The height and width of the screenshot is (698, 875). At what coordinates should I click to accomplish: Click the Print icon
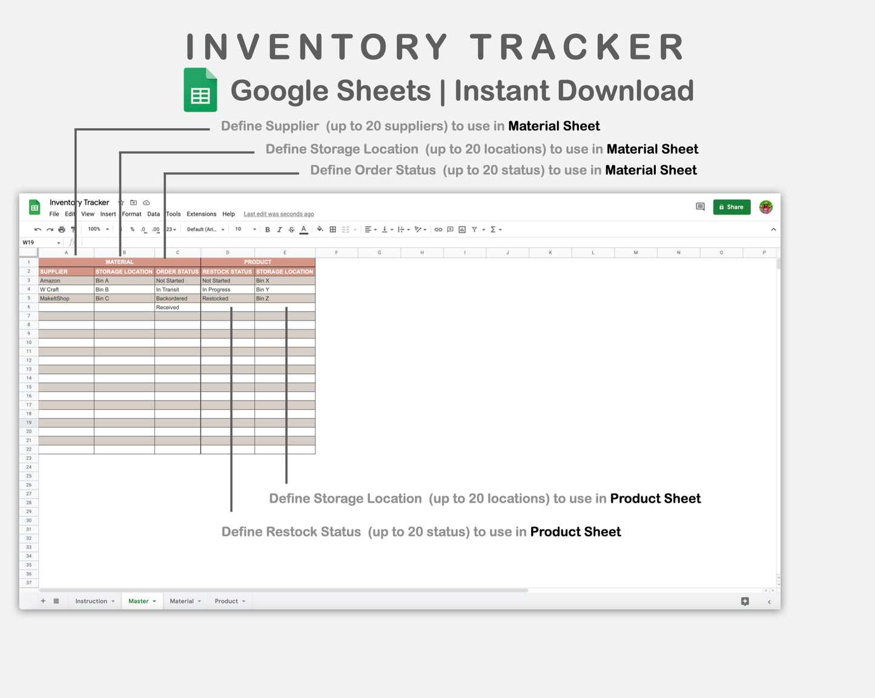tap(61, 229)
